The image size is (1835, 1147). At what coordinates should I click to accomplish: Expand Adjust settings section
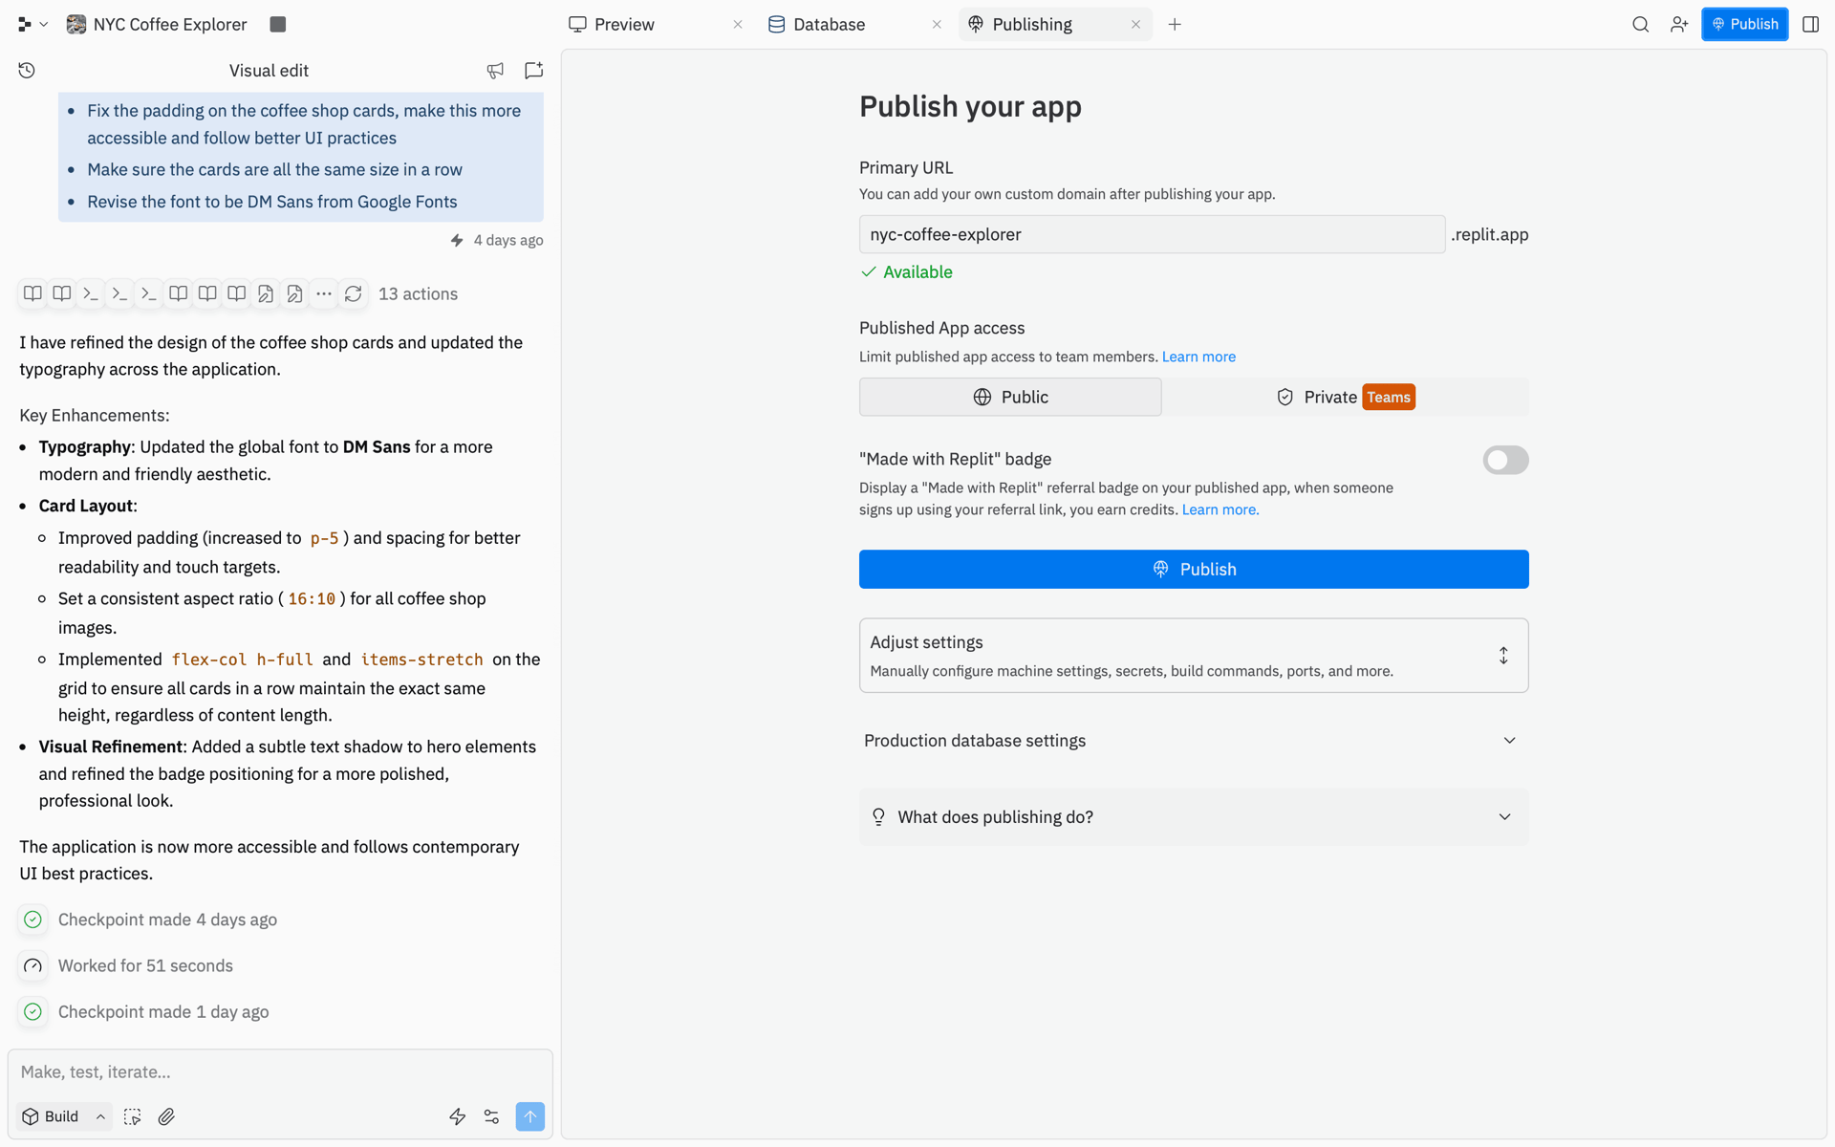pos(1194,656)
